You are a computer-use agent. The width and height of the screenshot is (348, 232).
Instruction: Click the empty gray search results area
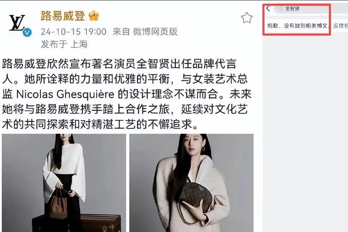coord(305,133)
